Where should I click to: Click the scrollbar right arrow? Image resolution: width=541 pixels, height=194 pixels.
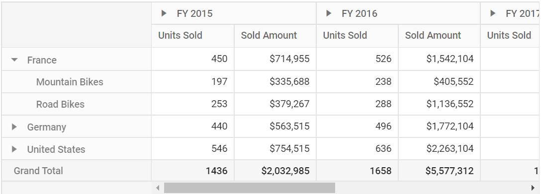click(533, 188)
